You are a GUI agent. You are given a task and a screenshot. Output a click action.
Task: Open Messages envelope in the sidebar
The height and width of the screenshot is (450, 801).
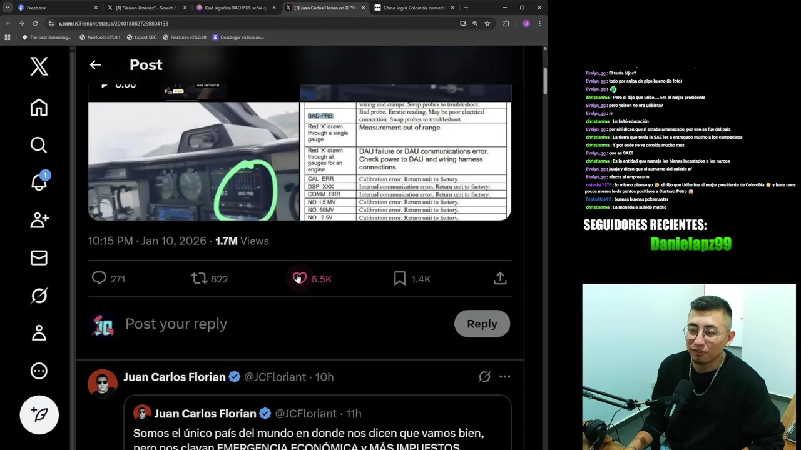(x=39, y=257)
